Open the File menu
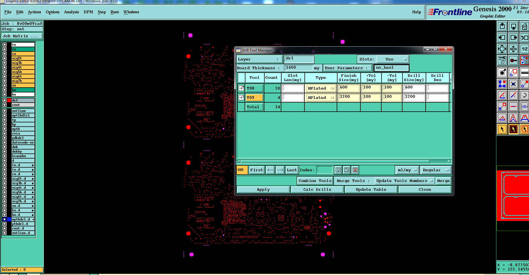The width and height of the screenshot is (529, 275). (x=8, y=12)
